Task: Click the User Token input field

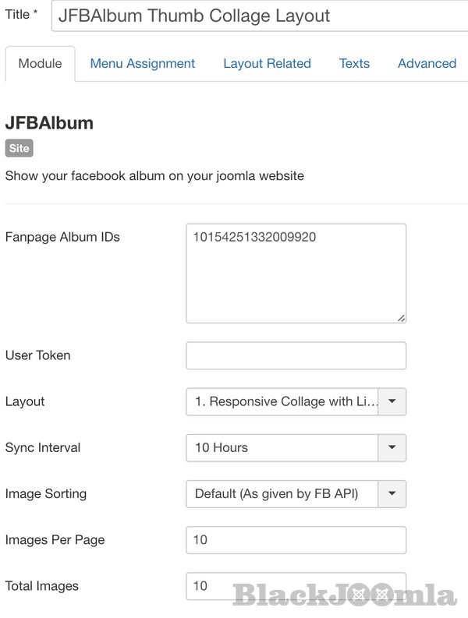Action: tap(296, 355)
